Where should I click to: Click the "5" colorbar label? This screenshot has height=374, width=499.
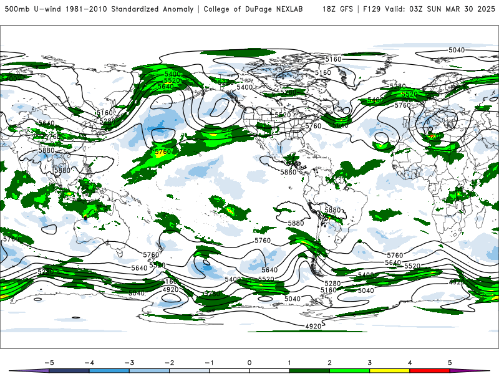(450, 363)
